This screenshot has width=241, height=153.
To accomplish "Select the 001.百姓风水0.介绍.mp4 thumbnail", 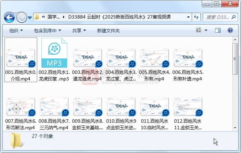I will coord(21,58).
